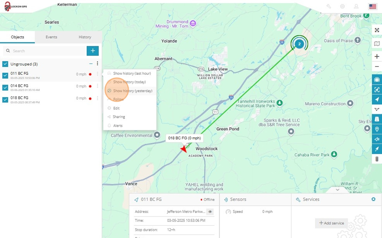382x238 pixels.
Task: Toggle markers pin display
Action: (377, 129)
